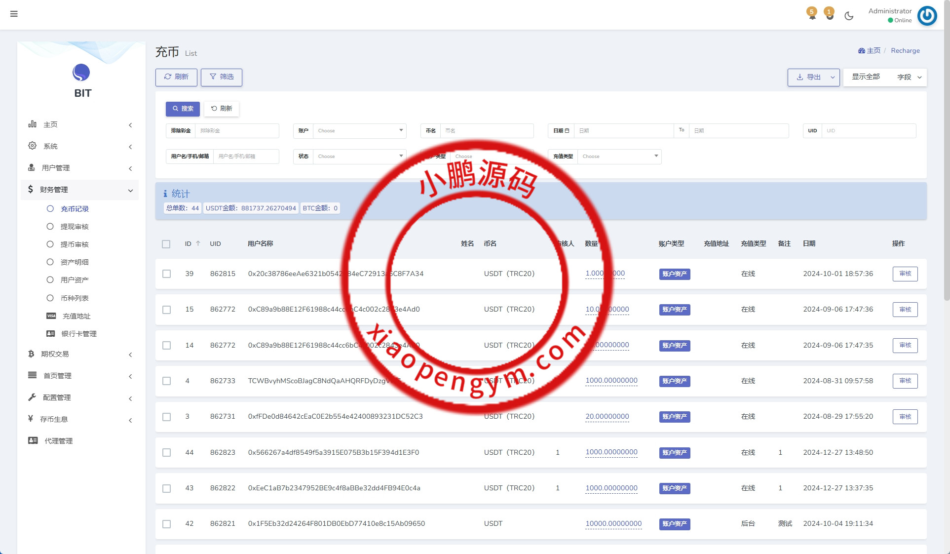Viewport: 950px width, 554px height.
Task: Click the blue 搜索 search button
Action: coord(183,109)
